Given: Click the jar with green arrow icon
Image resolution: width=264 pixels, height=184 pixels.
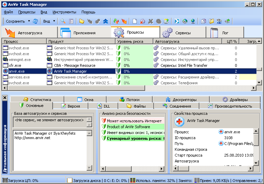Looking at the screenshot, I should point(166,21).
